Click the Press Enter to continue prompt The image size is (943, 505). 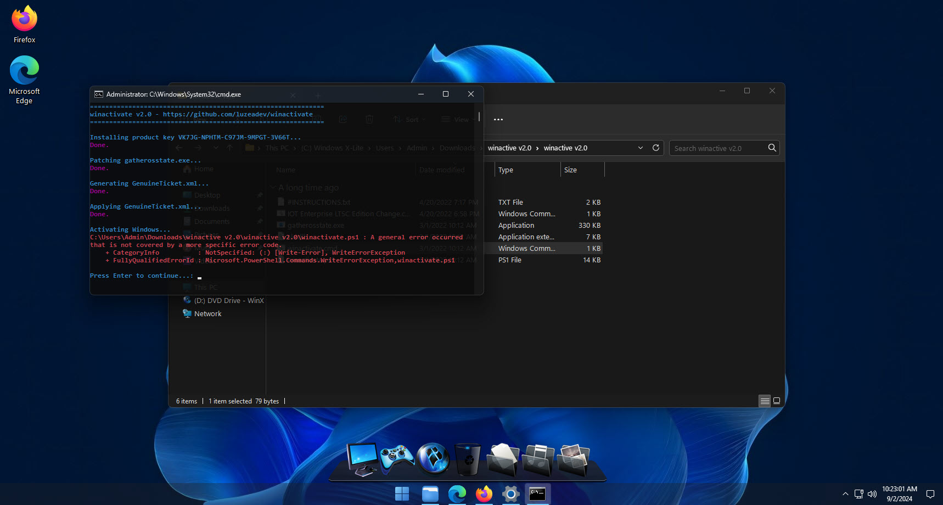click(142, 276)
